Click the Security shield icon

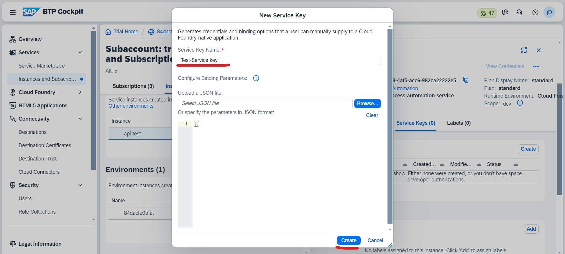[13, 185]
